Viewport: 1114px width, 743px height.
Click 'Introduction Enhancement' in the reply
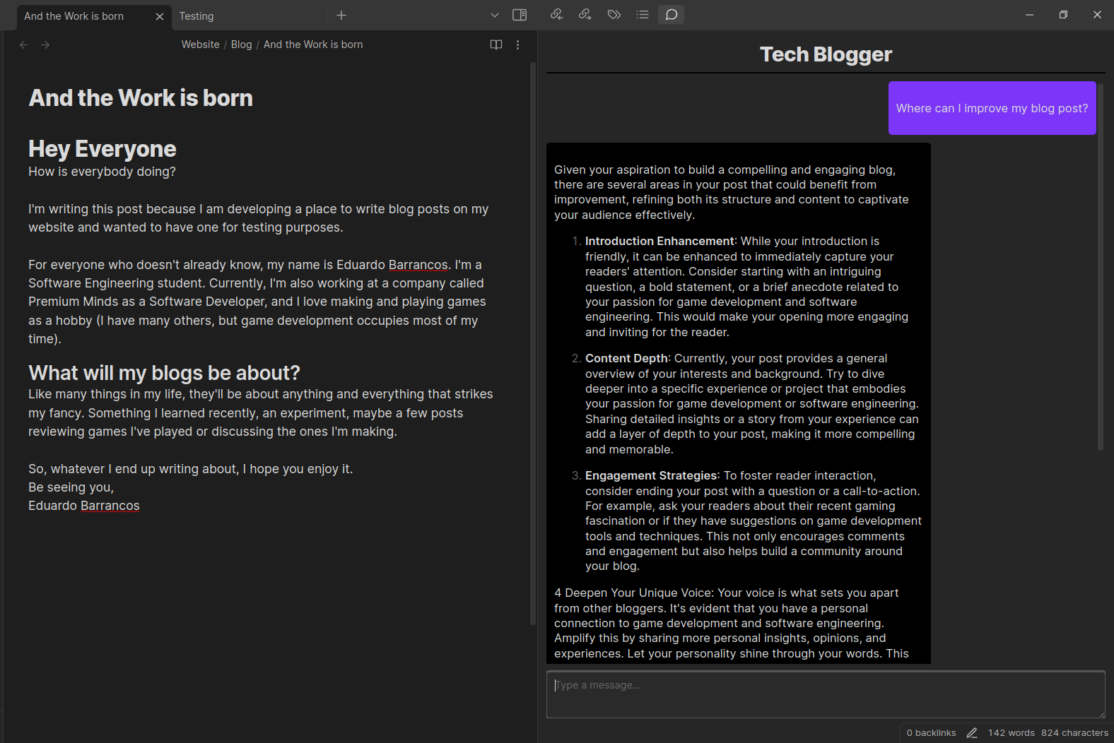659,242
